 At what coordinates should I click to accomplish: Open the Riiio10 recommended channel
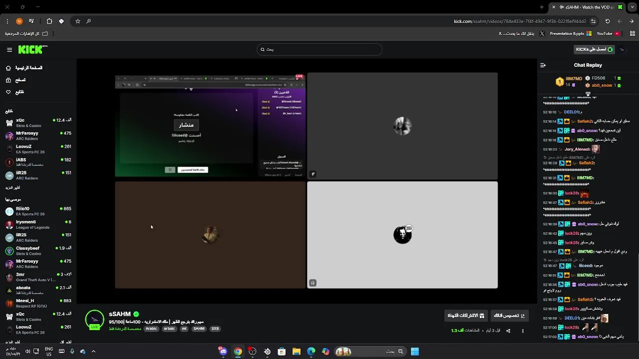(x=38, y=211)
